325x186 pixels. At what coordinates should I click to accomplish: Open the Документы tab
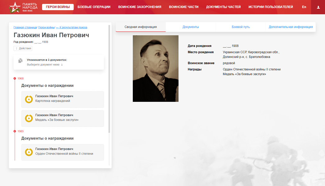[190, 27]
